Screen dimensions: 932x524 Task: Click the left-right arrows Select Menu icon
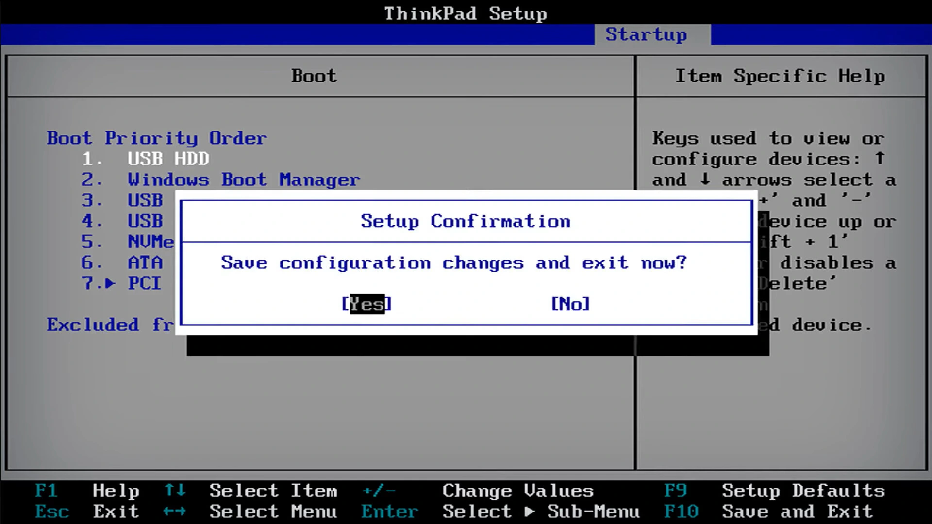[x=175, y=511]
